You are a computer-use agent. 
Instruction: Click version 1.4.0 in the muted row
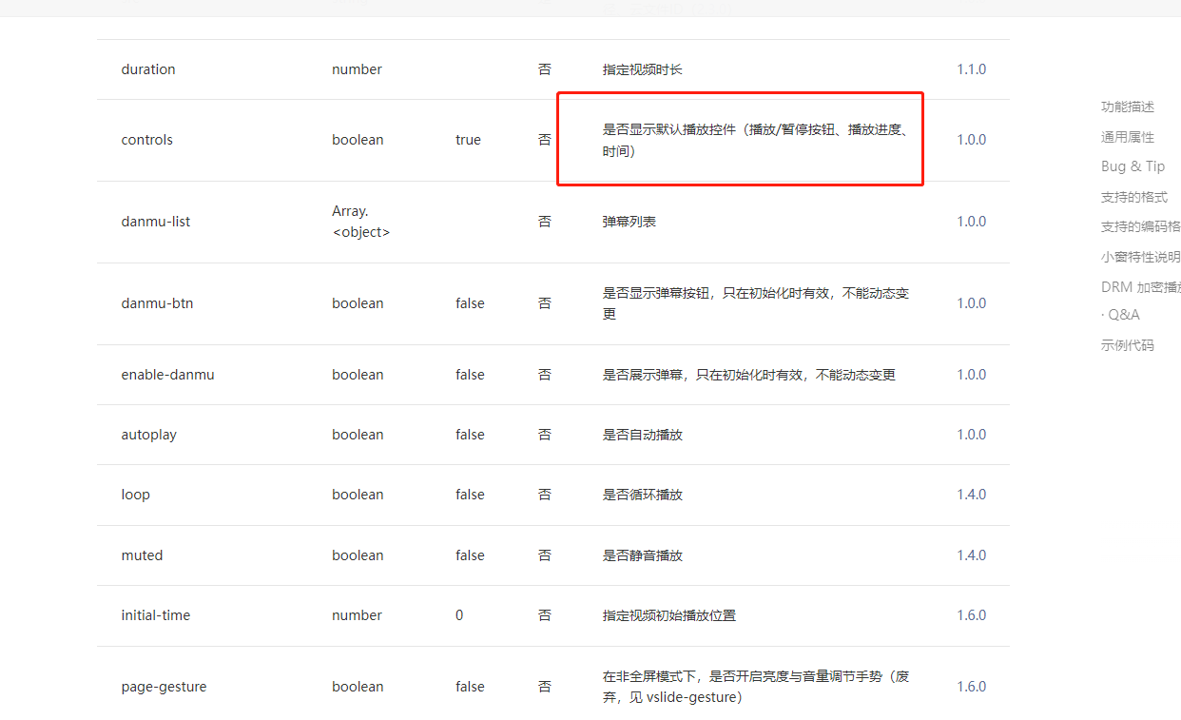pos(972,555)
